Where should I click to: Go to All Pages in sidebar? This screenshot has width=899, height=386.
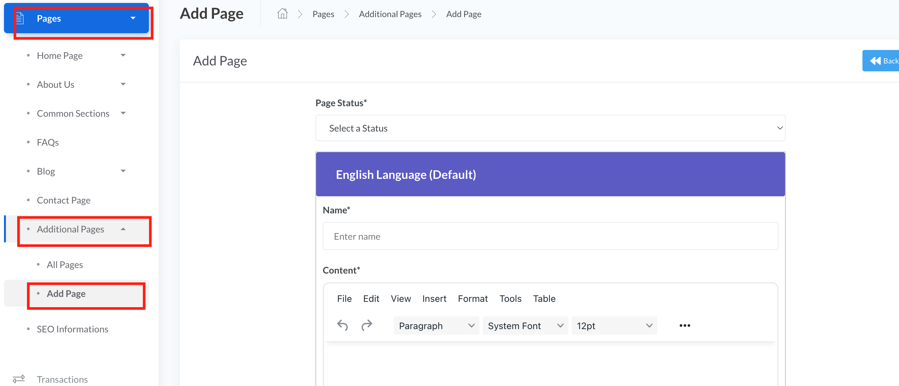[x=65, y=265]
